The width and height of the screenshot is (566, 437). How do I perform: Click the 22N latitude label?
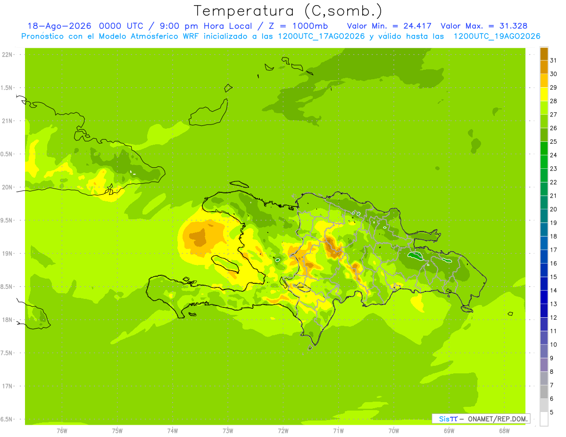click(x=8, y=55)
